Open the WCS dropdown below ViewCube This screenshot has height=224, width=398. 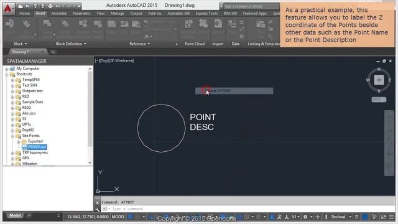379,100
